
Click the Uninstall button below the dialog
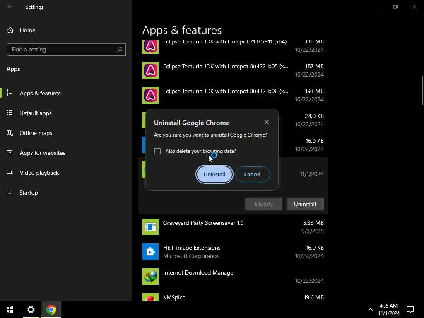(305, 204)
